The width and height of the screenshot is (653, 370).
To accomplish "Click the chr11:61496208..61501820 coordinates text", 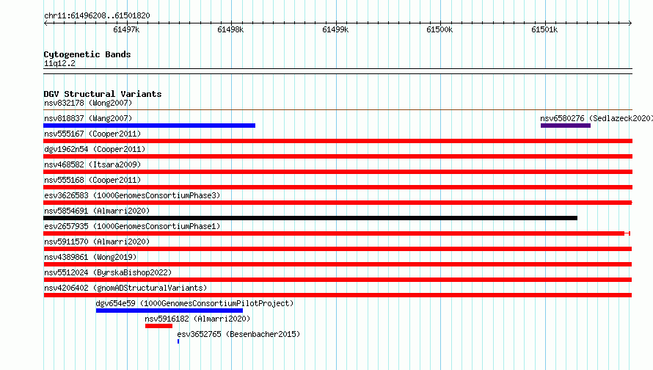I will click(97, 15).
